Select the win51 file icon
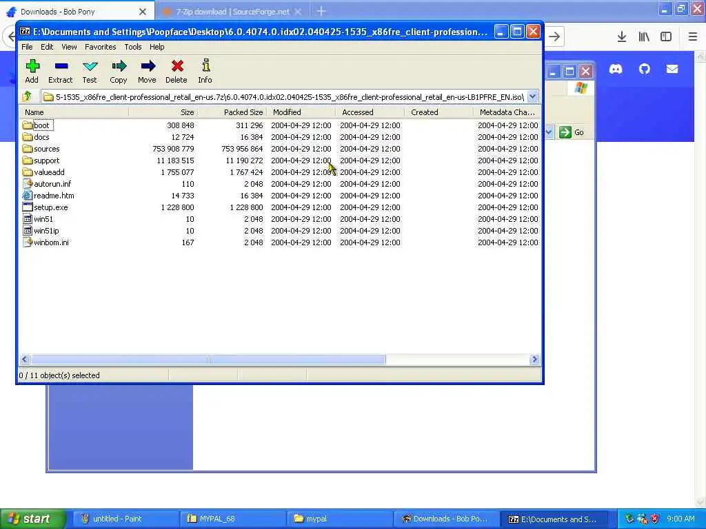706x529 pixels. click(28, 218)
